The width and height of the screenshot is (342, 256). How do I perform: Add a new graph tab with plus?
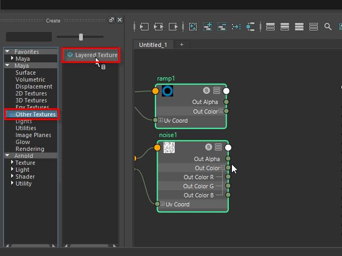point(181,45)
